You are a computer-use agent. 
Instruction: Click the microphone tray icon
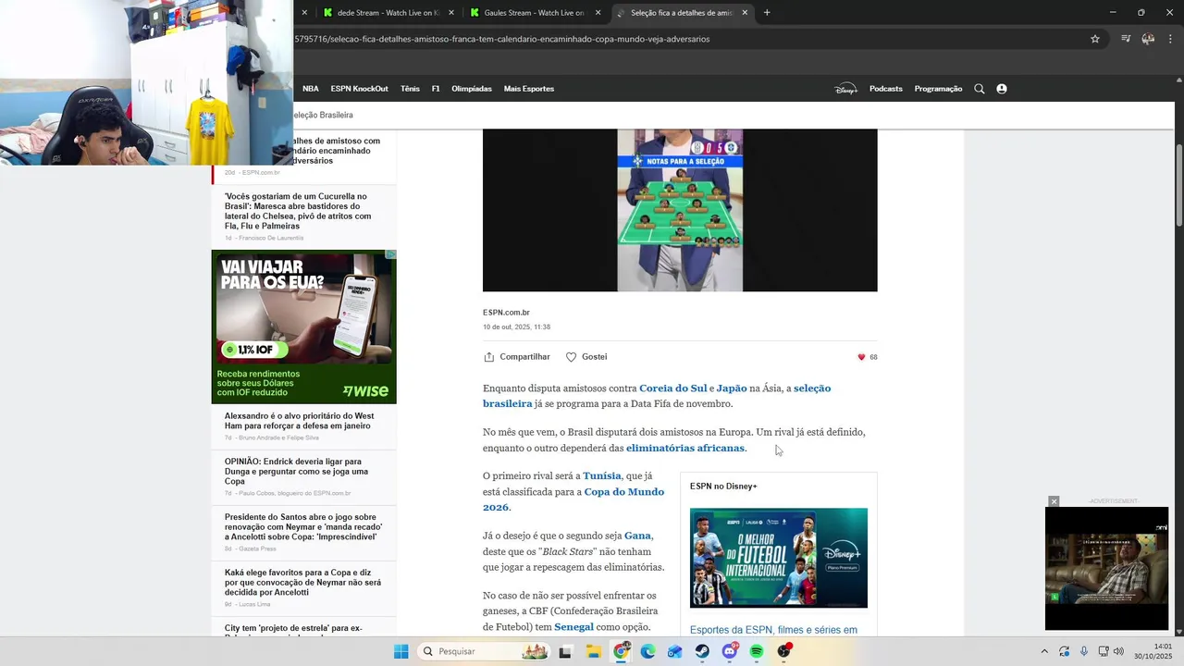click(x=1084, y=651)
